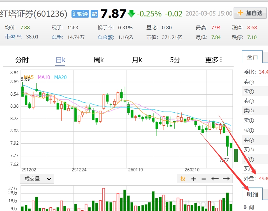Viewport: 268px width, 211px height.
Task: Open the 成交量 indicator dropdown
Action: pyautogui.click(x=37, y=179)
